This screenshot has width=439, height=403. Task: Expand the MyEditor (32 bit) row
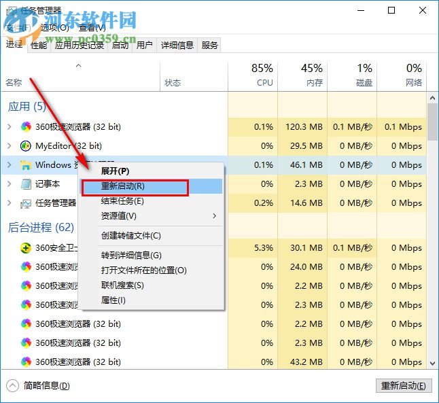coord(10,146)
